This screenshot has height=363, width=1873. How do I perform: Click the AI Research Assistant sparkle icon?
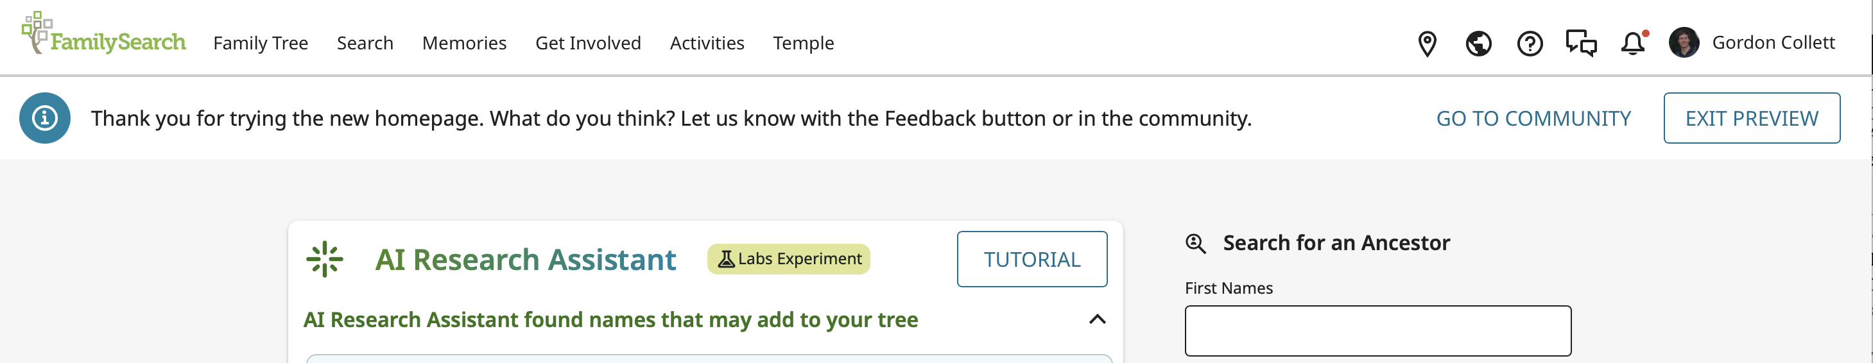point(324,259)
